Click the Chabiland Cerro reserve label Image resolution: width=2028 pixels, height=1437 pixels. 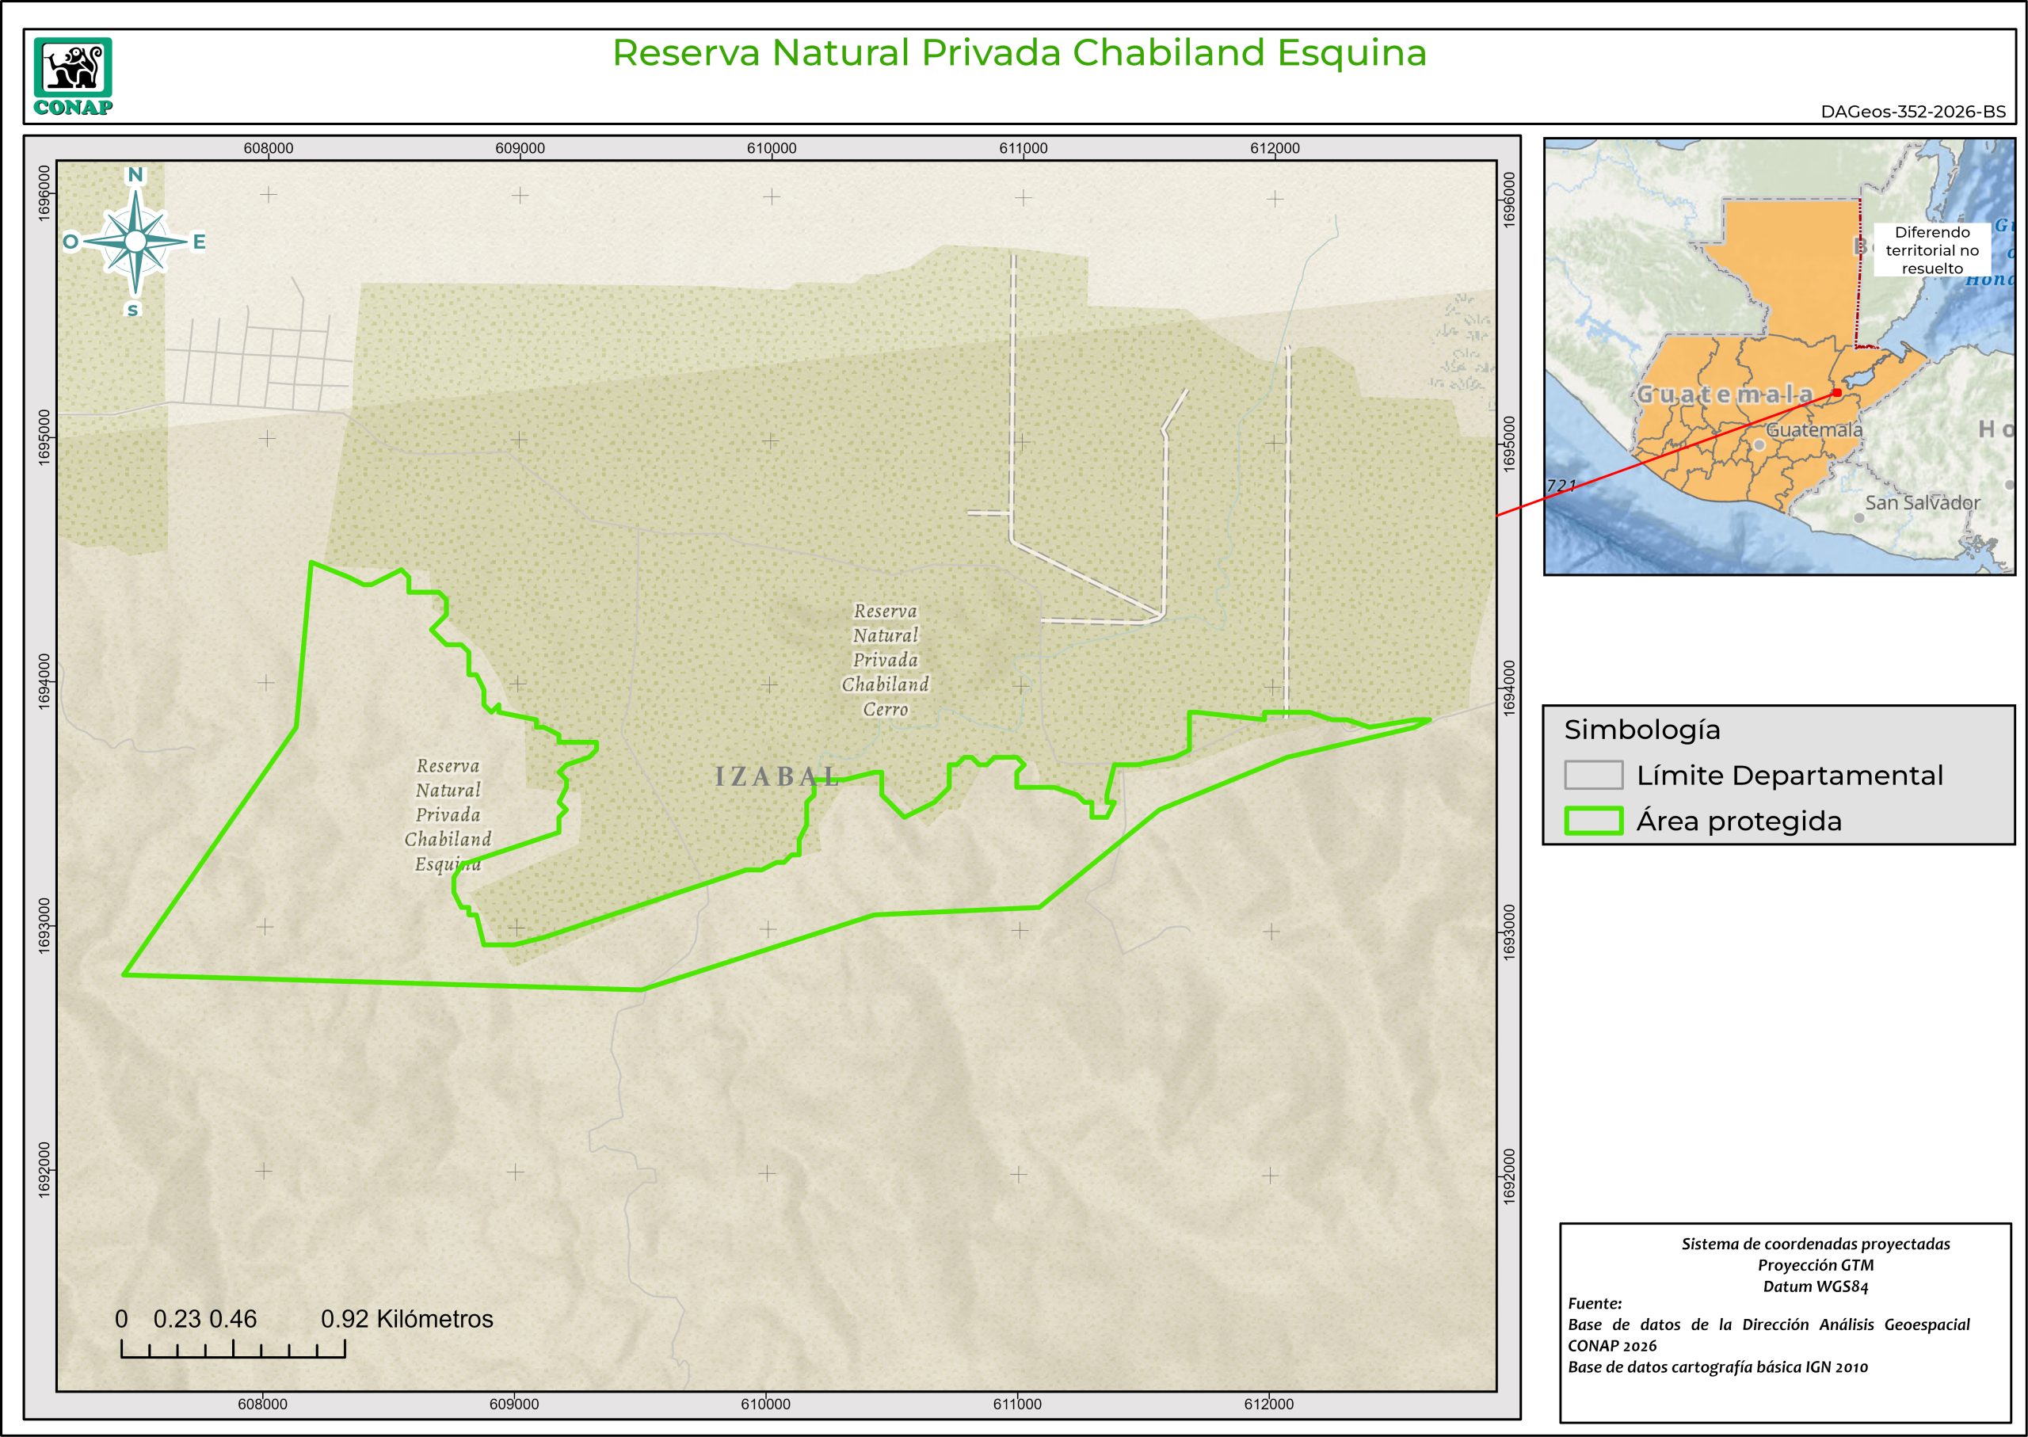[x=885, y=660]
